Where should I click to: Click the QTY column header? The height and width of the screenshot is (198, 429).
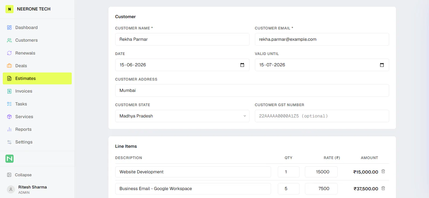point(289,158)
